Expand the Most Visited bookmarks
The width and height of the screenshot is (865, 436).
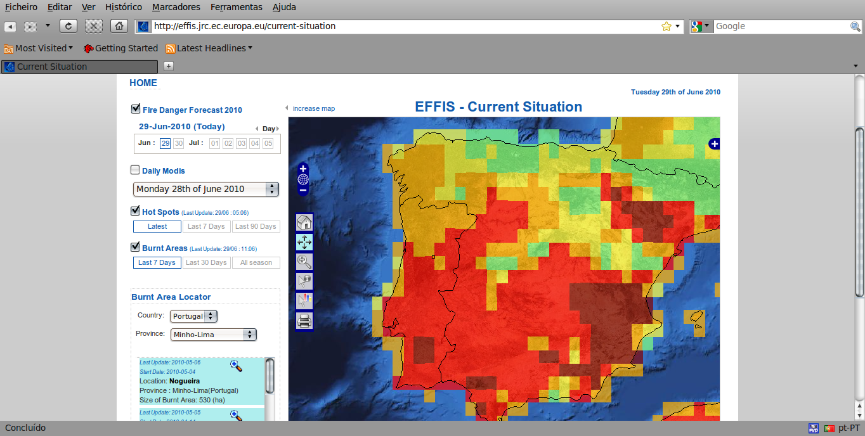[x=39, y=48]
